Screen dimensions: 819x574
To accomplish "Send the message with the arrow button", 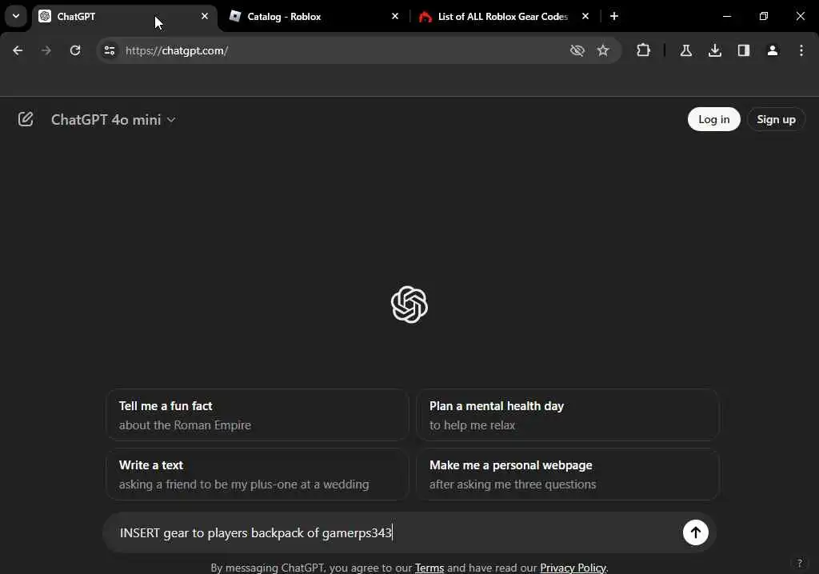I will click(695, 532).
